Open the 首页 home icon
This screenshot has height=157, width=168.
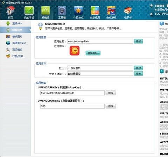10,13
